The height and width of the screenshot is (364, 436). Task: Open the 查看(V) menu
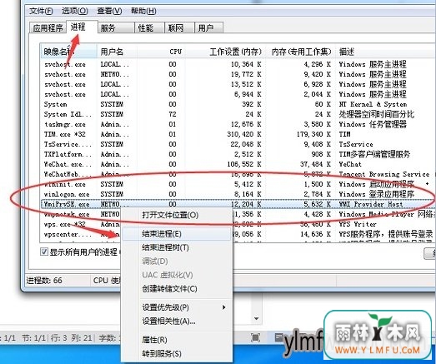tap(109, 11)
